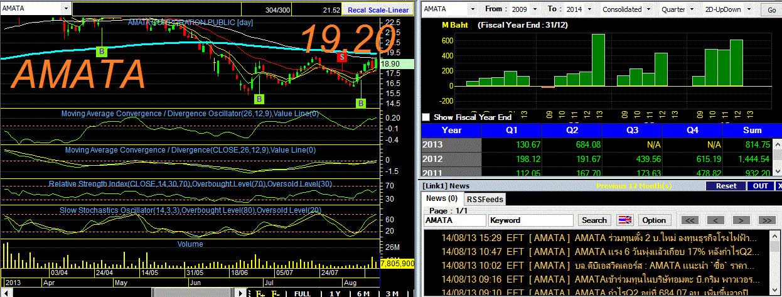
Task: Click the red S sell signal marker
Action: click(342, 57)
